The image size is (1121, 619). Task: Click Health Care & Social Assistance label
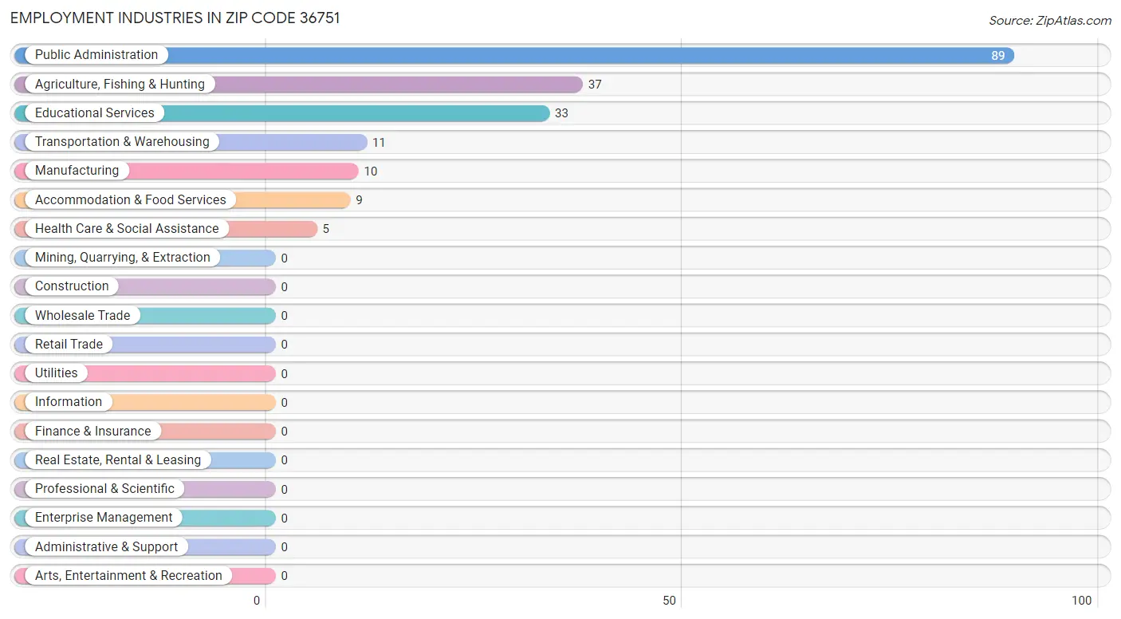coord(127,229)
